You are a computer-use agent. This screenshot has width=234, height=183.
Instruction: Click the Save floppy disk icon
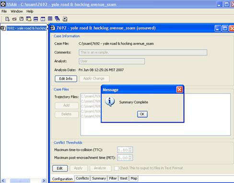coord(22,19)
